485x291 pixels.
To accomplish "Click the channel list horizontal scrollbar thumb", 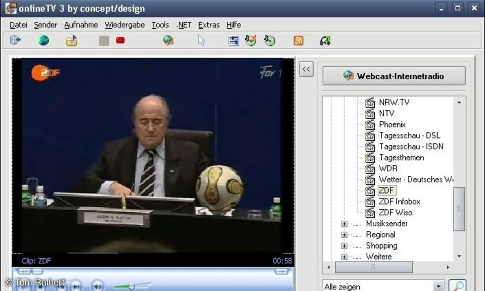I will (374, 267).
